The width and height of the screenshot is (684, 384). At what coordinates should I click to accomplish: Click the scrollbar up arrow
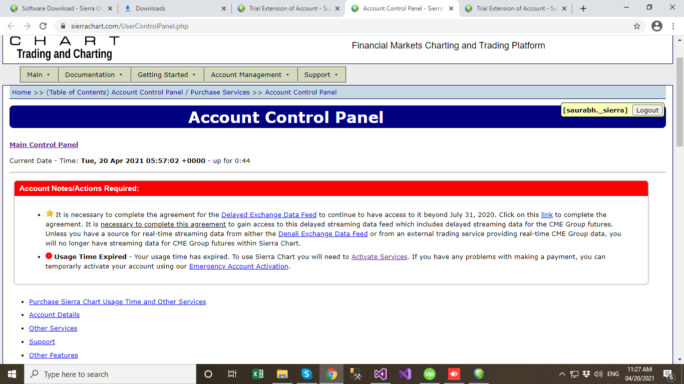(x=679, y=39)
